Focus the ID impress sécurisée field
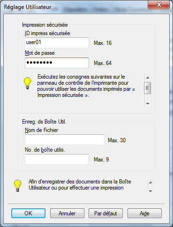The height and width of the screenshot is (227, 173). [57, 43]
